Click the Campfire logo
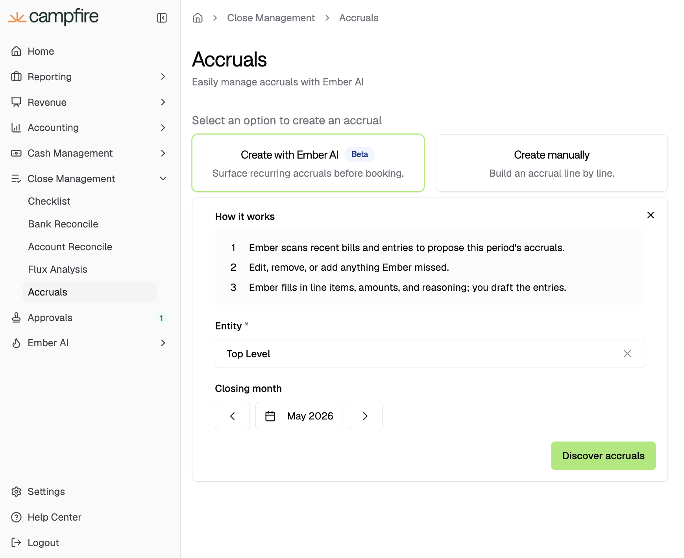Image resolution: width=684 pixels, height=558 pixels. point(53,17)
